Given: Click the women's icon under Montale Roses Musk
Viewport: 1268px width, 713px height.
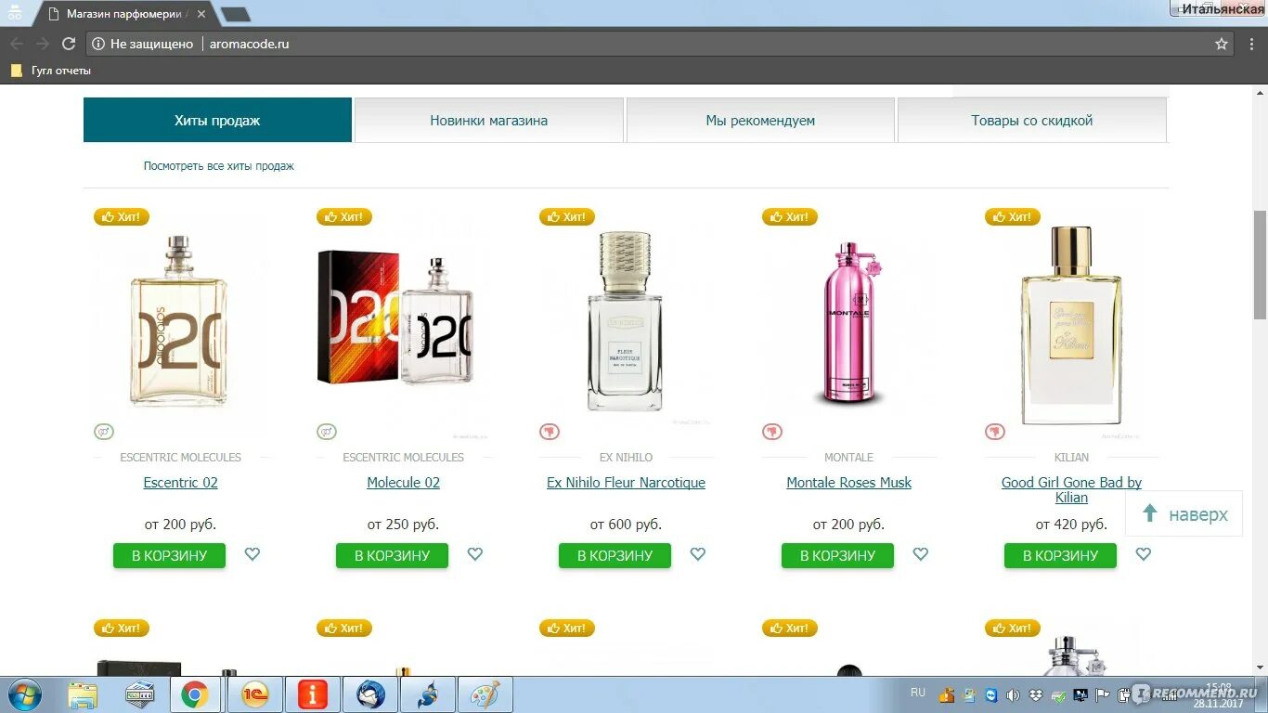Looking at the screenshot, I should 772,432.
